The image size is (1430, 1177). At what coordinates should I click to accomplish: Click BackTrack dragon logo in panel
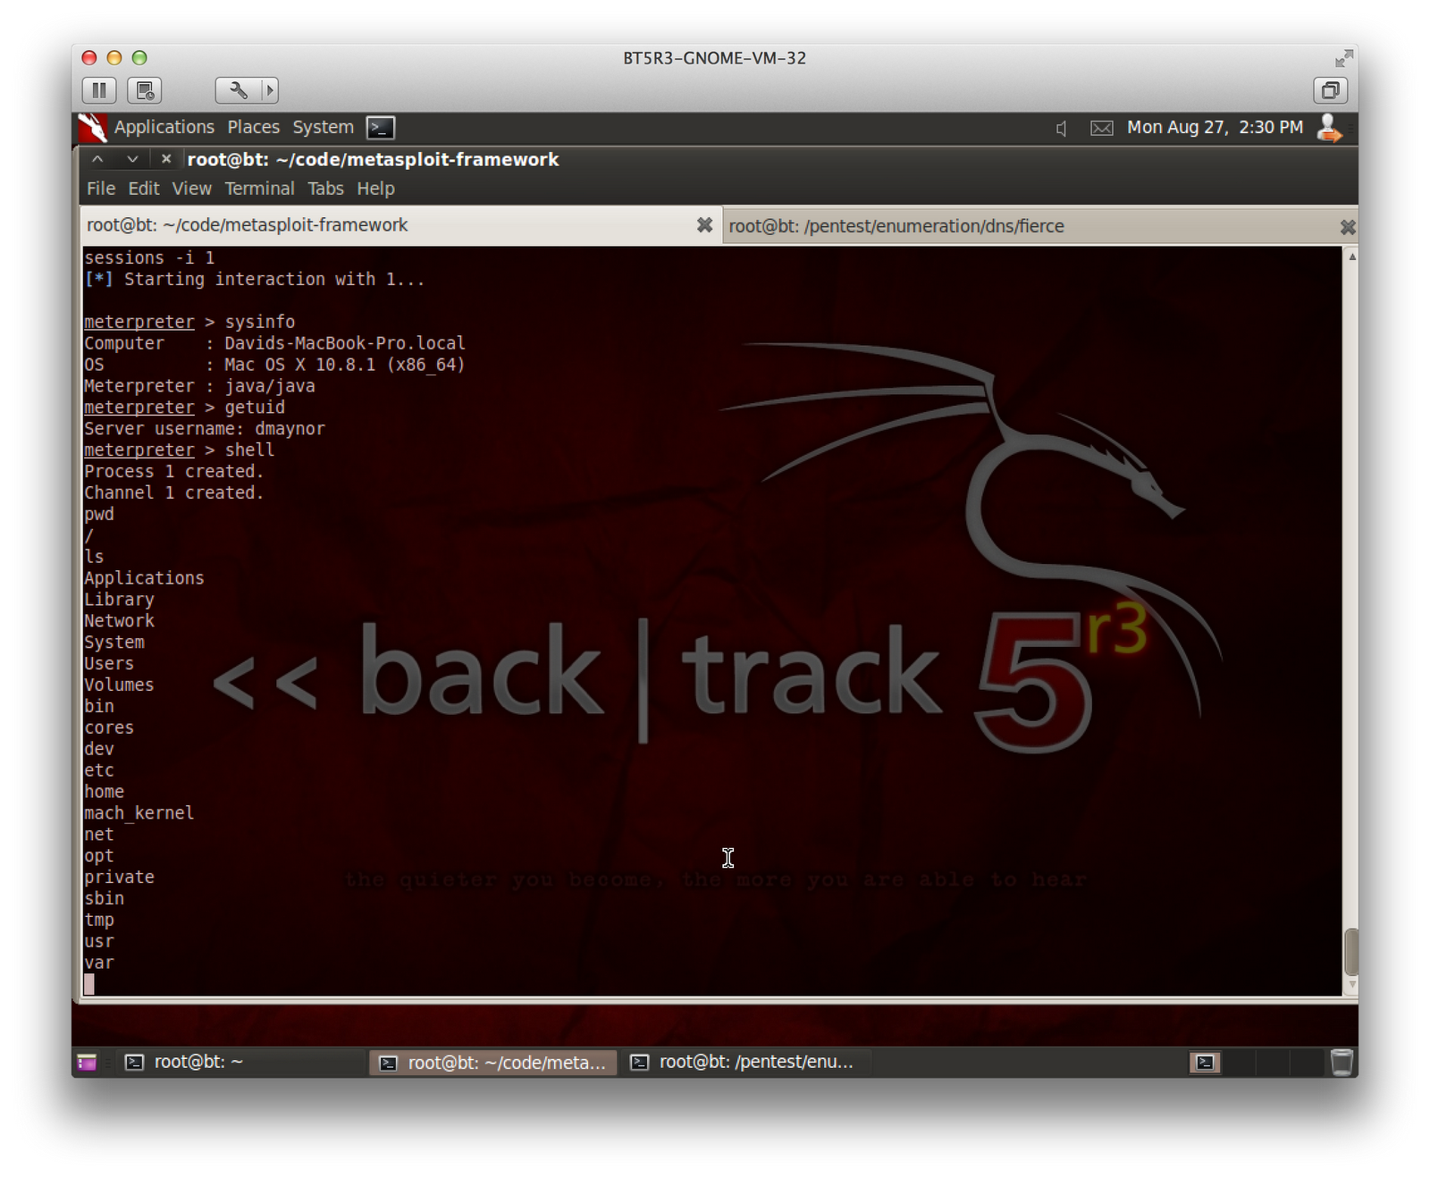pyautogui.click(x=92, y=128)
